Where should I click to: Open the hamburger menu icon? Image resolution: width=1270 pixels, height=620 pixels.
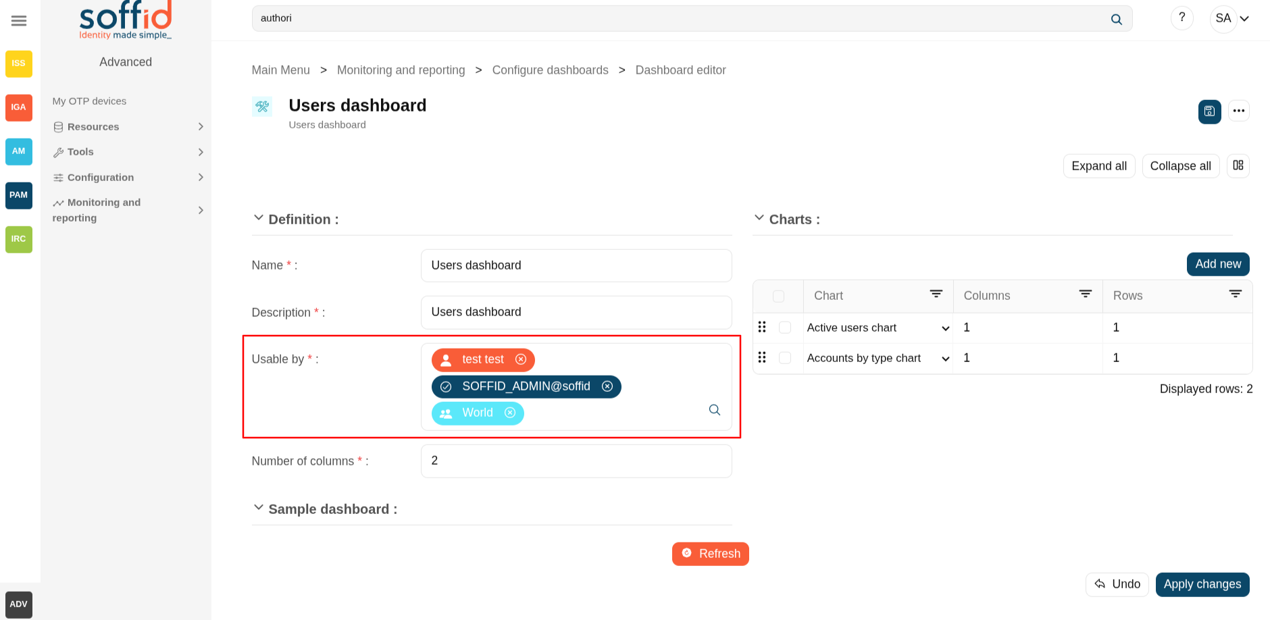19,21
